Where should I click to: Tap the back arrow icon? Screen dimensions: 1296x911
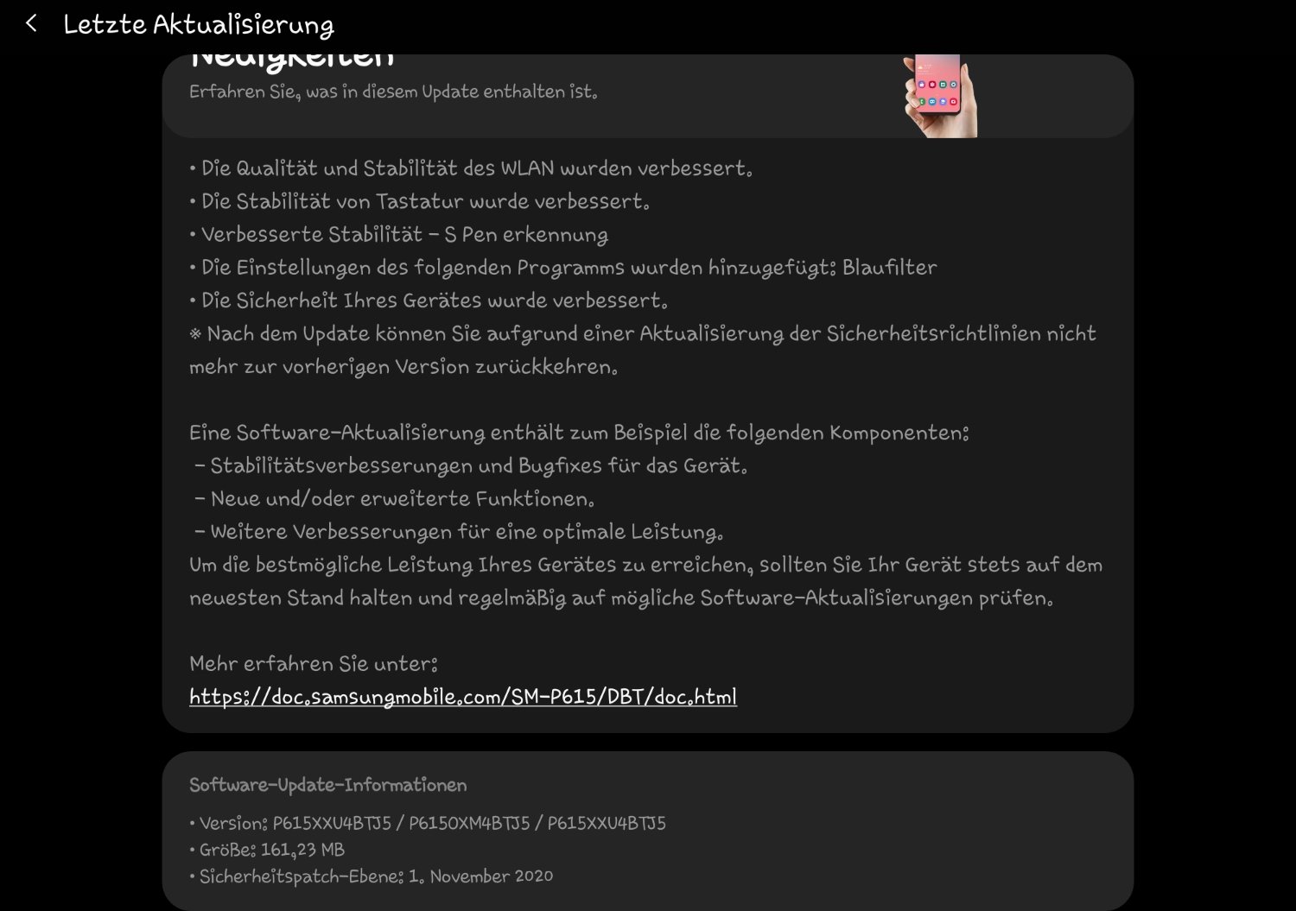pyautogui.click(x=32, y=24)
